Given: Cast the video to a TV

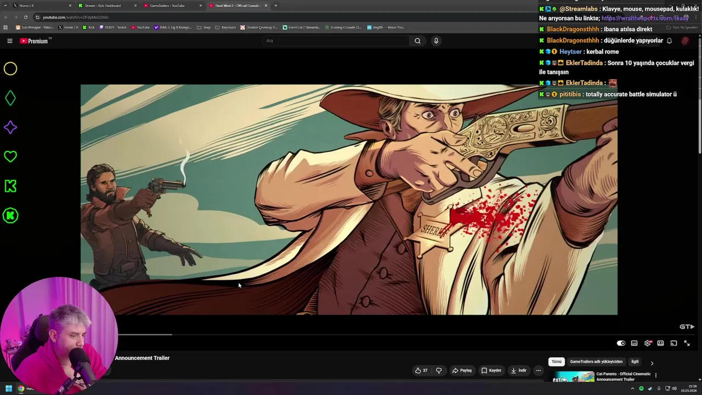Looking at the screenshot, I should pyautogui.click(x=673, y=343).
